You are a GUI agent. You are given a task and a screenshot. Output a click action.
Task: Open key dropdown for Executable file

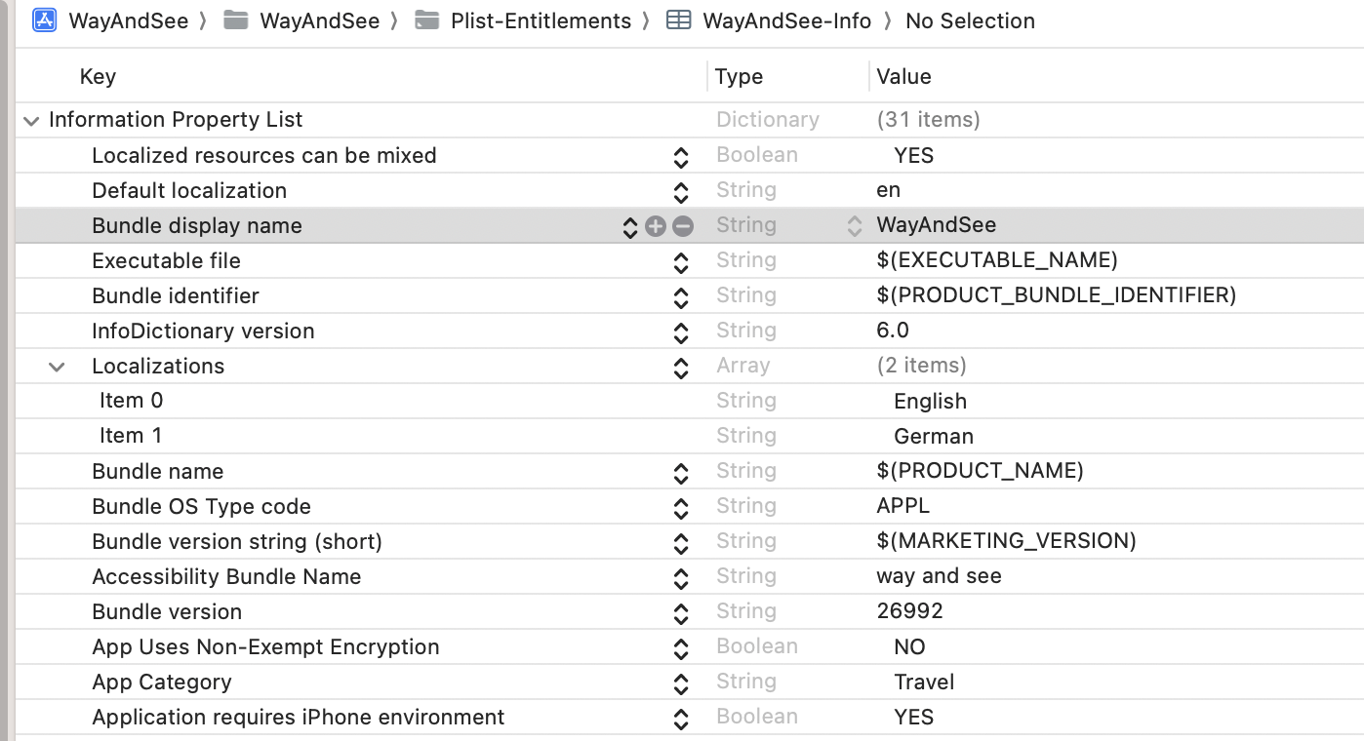pyautogui.click(x=681, y=261)
